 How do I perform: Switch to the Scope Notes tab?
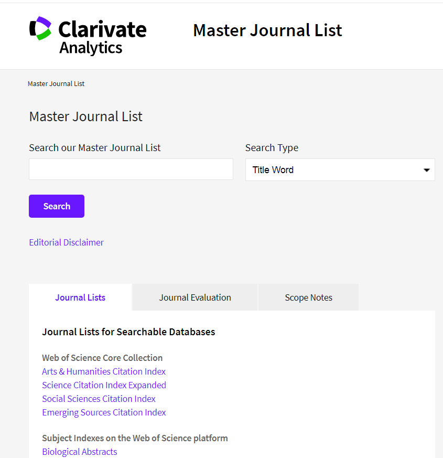pos(308,297)
